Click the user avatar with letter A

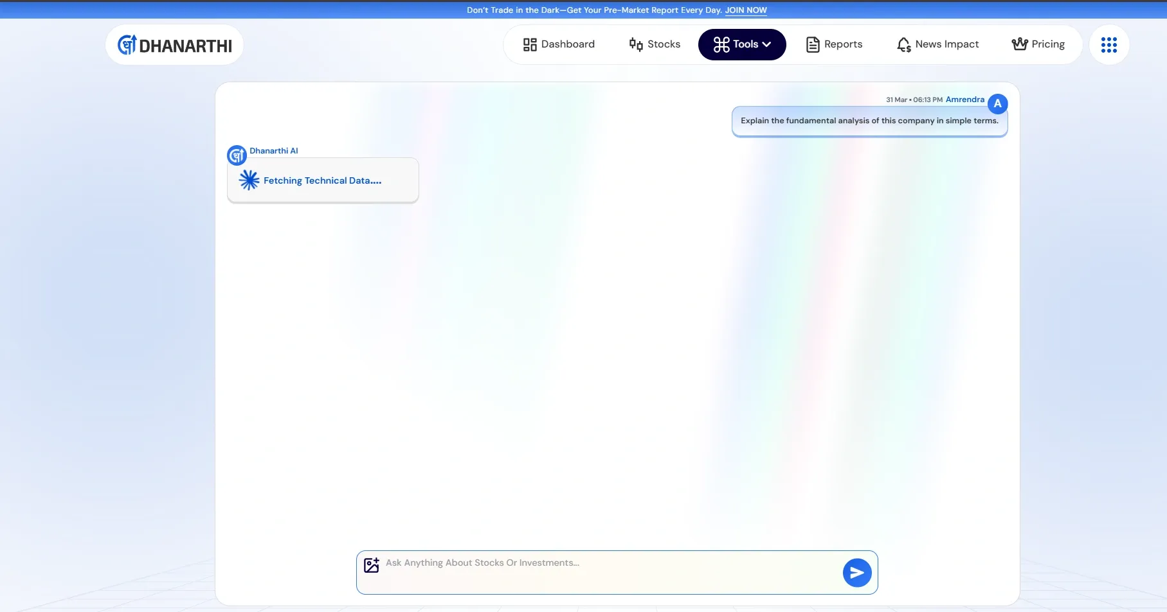coord(997,103)
